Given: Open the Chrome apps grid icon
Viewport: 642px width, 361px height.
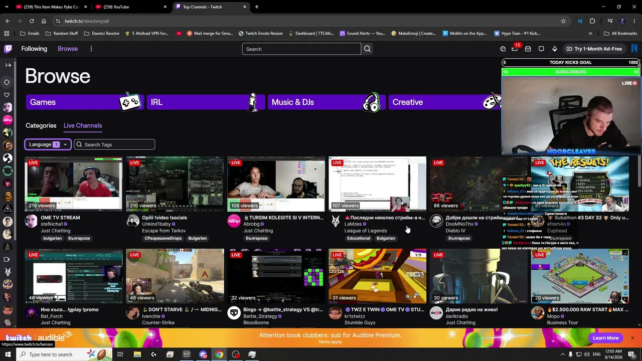Looking at the screenshot, I should coord(7,34).
